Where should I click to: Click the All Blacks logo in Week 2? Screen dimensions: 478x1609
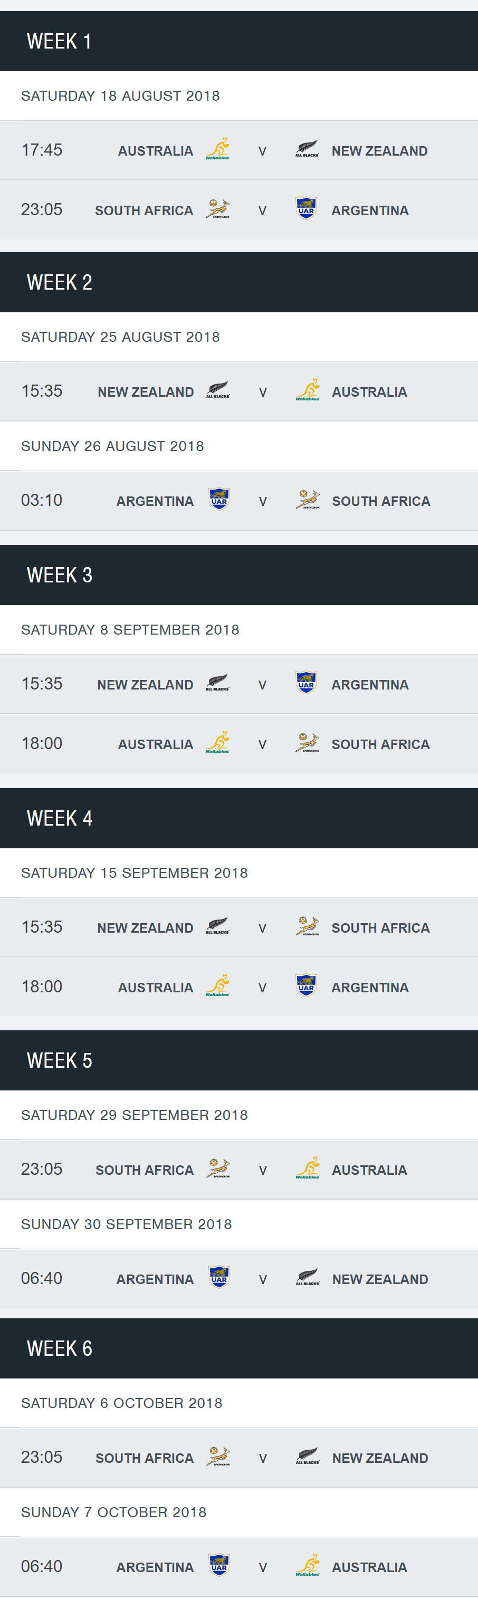[x=218, y=390]
